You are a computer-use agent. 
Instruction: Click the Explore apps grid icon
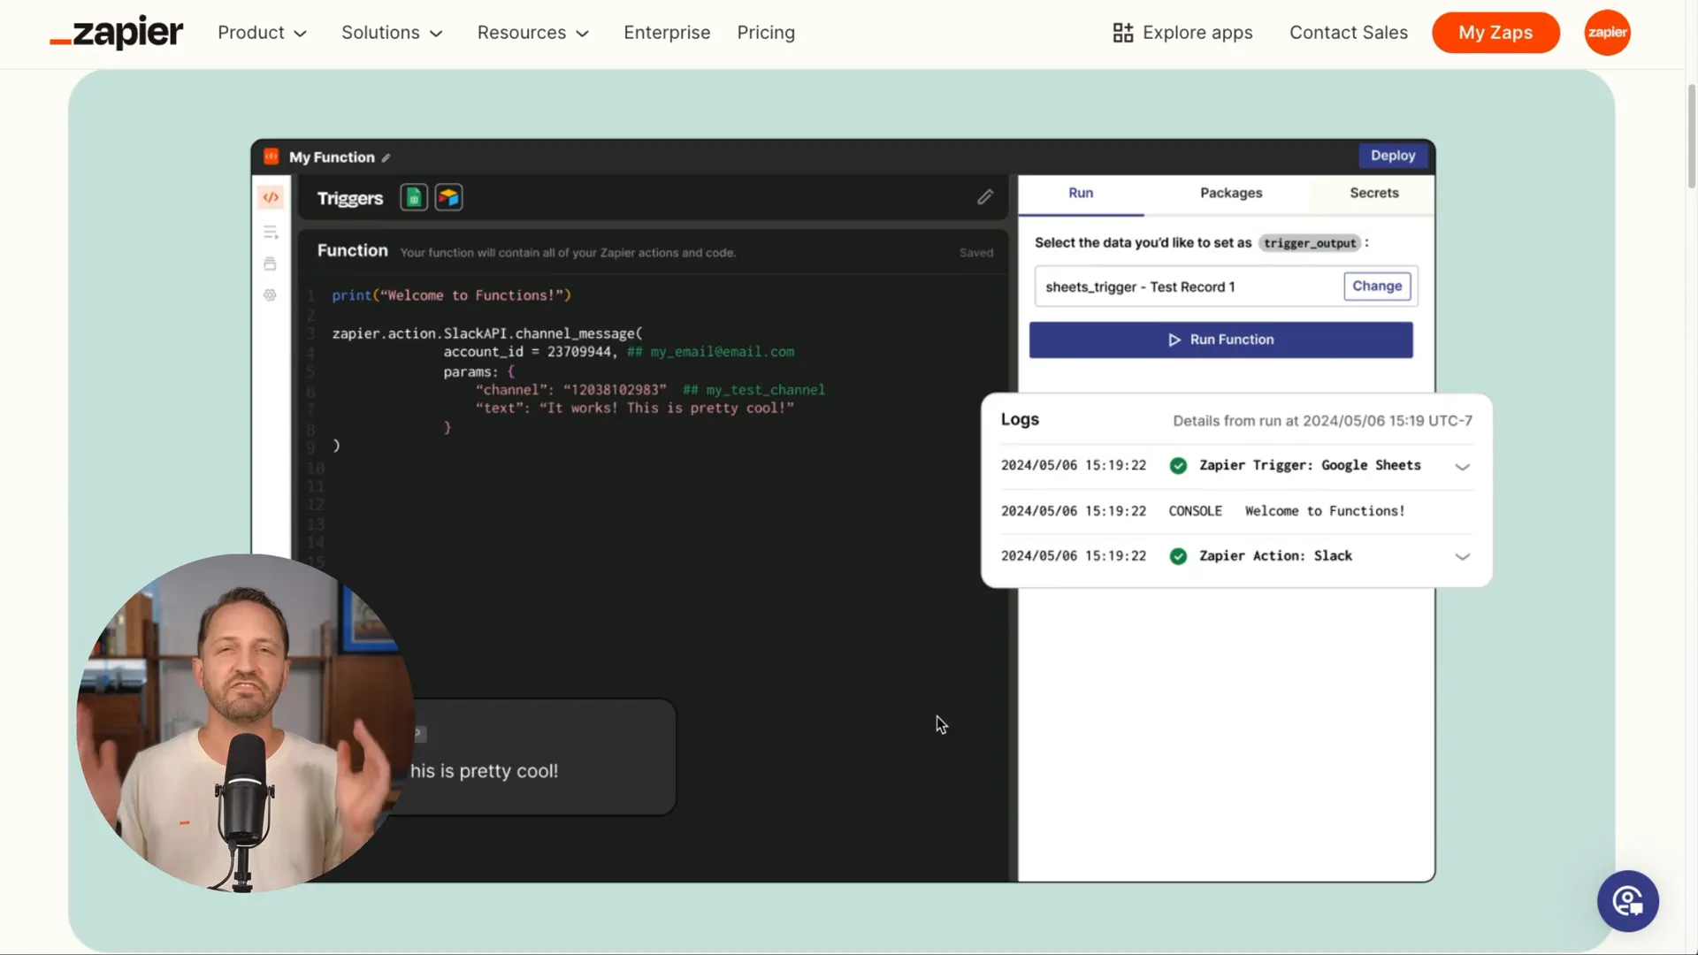[x=1122, y=33]
